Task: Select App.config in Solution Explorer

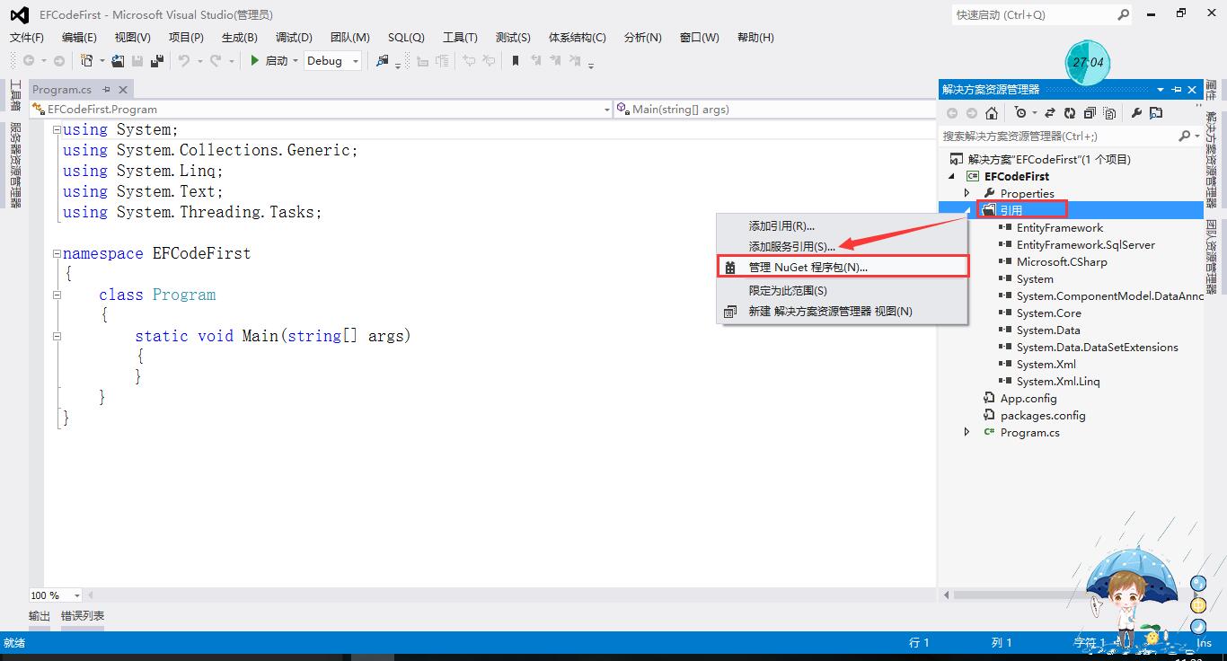Action: [x=1028, y=398]
